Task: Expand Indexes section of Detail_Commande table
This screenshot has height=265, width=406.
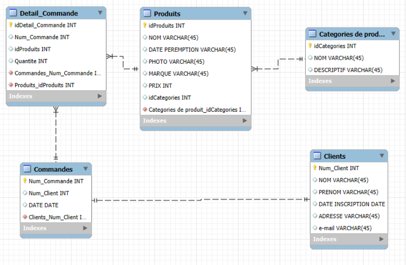Action: point(100,96)
